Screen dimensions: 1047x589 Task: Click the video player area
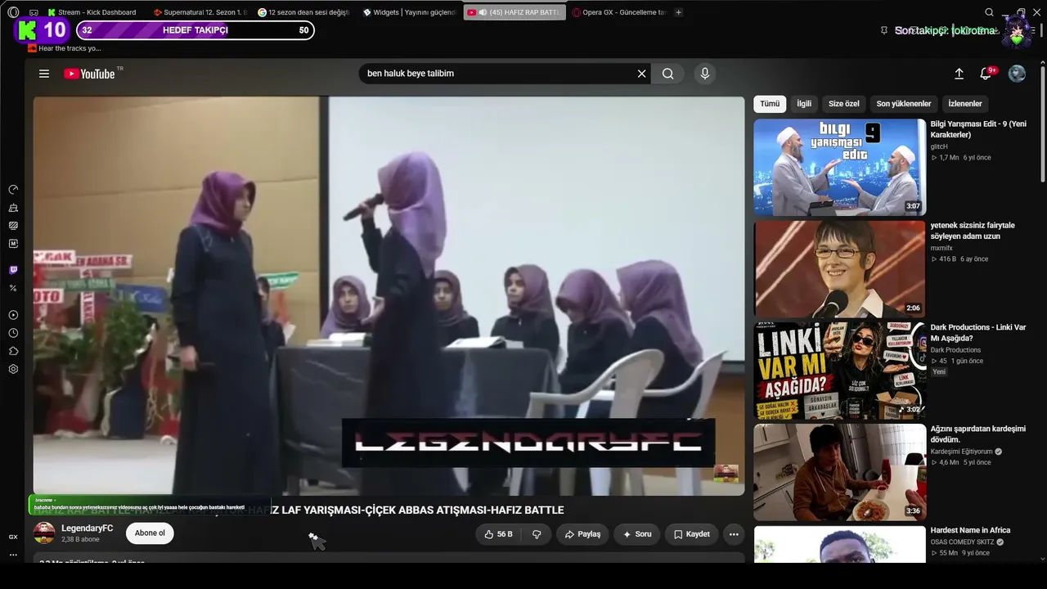click(389, 296)
